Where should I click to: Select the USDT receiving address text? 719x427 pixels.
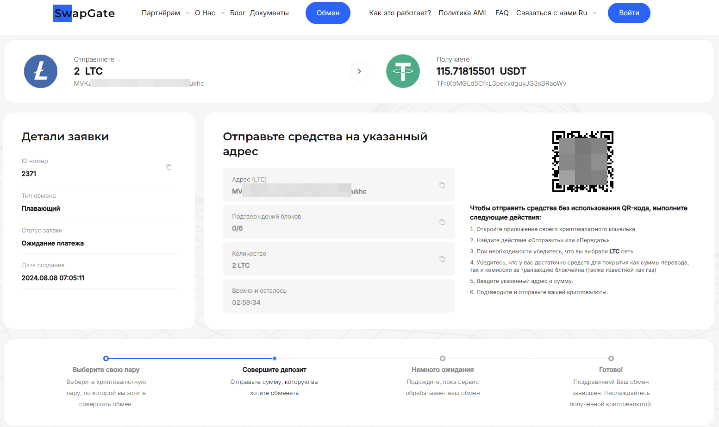[x=501, y=84]
